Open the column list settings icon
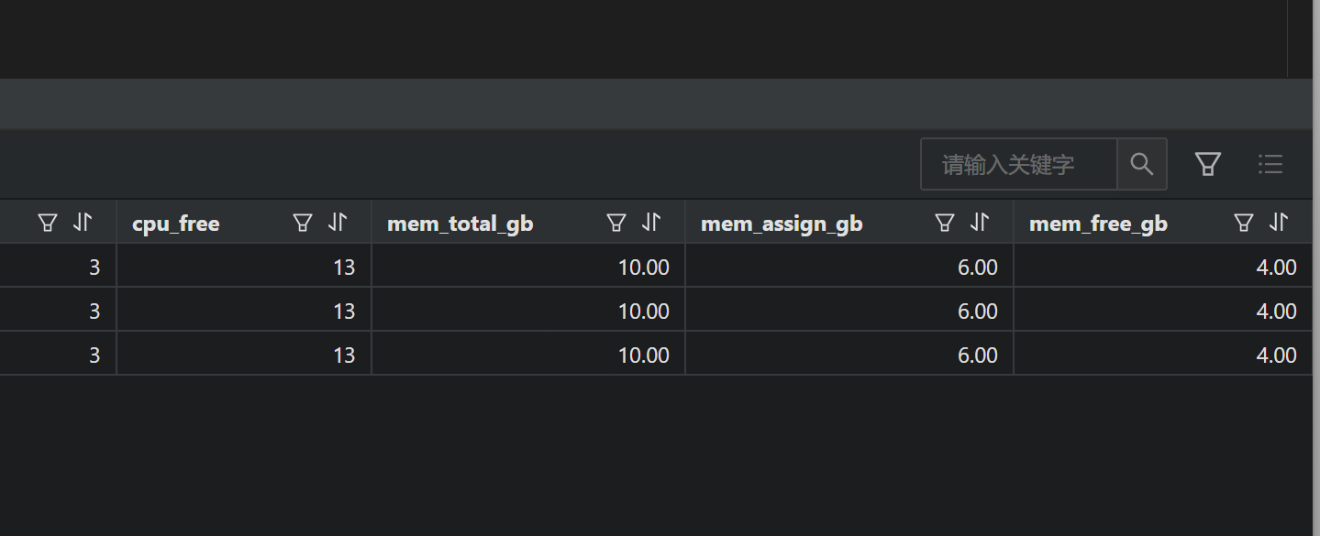This screenshot has height=536, width=1320. [x=1270, y=164]
